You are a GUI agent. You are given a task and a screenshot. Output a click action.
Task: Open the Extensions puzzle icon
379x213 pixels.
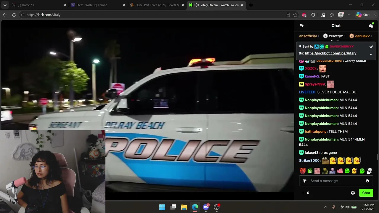pyautogui.click(x=313, y=15)
